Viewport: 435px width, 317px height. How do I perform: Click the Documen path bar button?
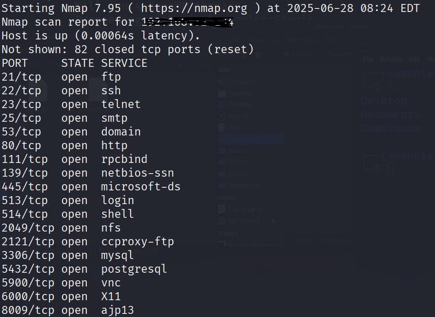[x=342, y=54]
